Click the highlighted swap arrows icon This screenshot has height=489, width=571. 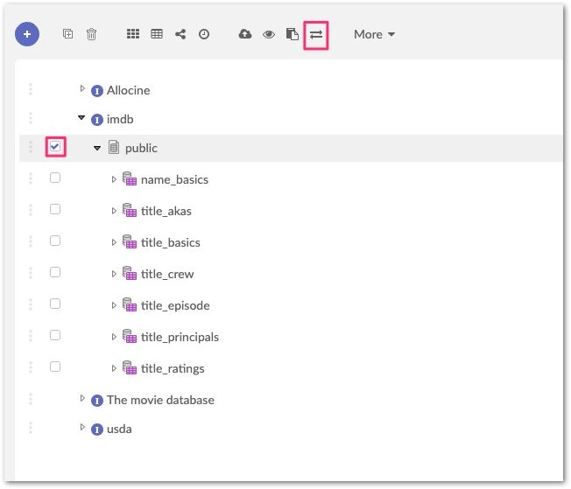point(316,34)
